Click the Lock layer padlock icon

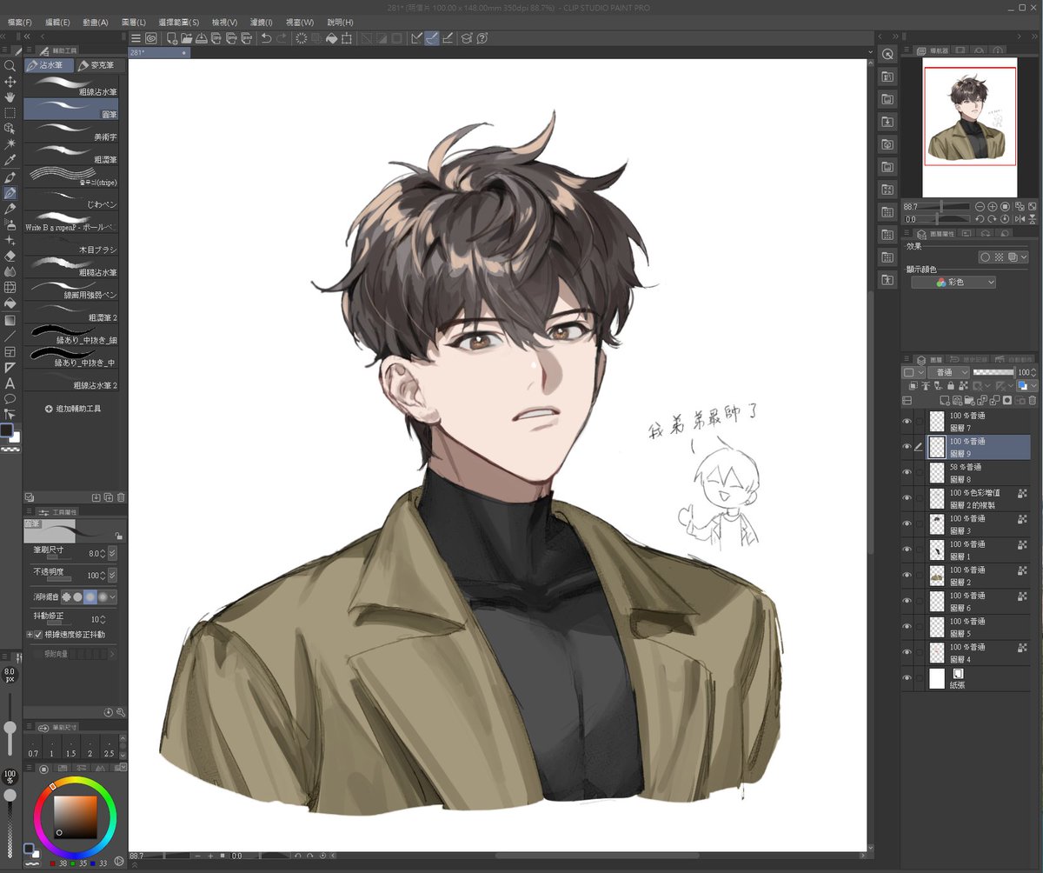(951, 385)
